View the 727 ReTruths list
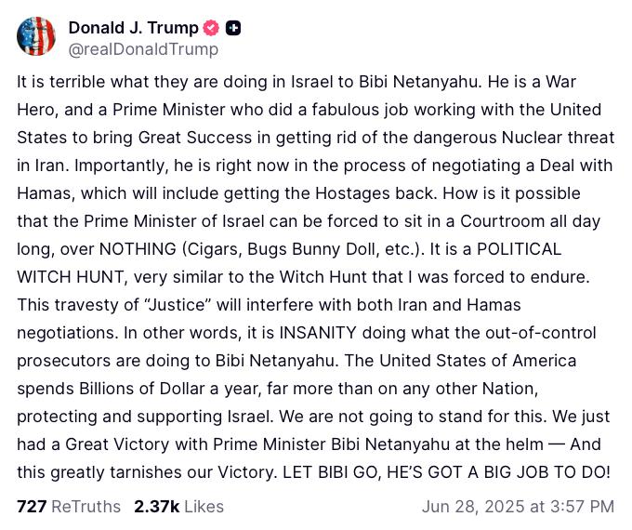This screenshot has height=530, width=632. 69,507
